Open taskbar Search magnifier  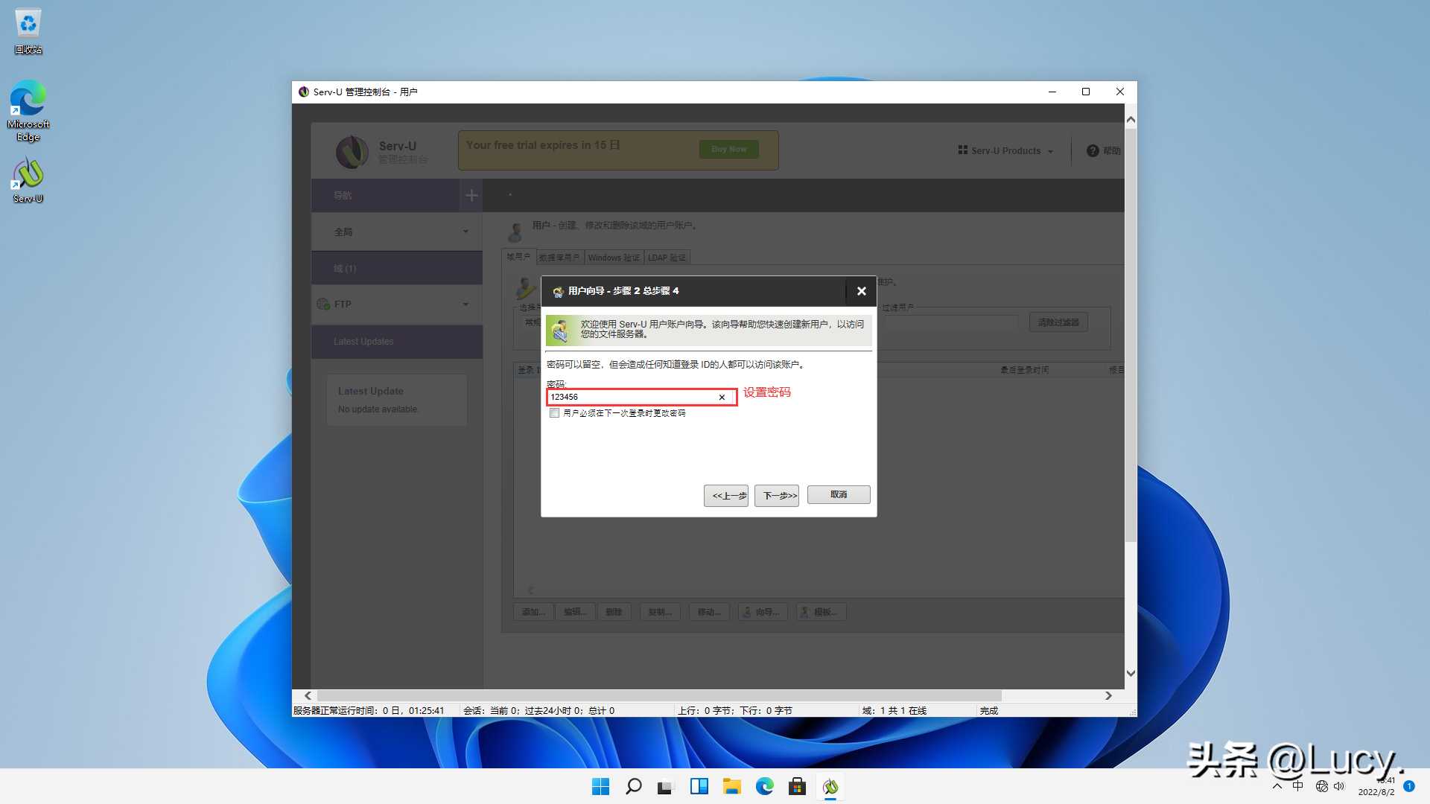633,787
